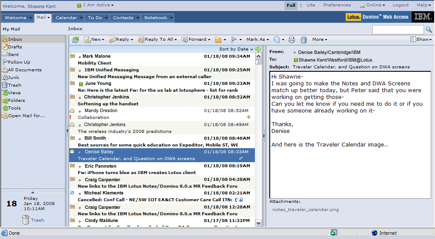
Task: Click in the mail search input field
Action: click(398, 29)
